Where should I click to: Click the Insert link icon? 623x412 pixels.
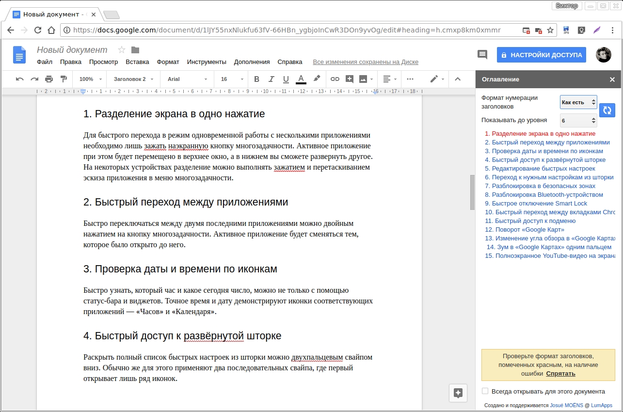tap(335, 79)
